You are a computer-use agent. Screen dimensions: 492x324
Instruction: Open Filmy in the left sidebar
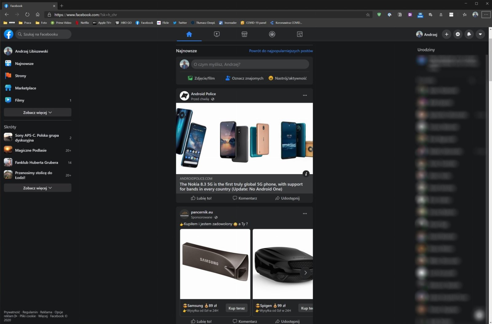tap(38, 100)
